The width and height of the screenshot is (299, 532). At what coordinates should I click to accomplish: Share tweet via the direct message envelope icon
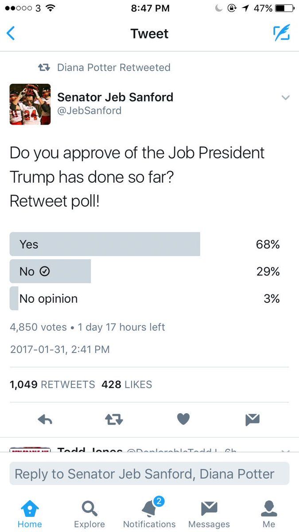pyautogui.click(x=252, y=419)
